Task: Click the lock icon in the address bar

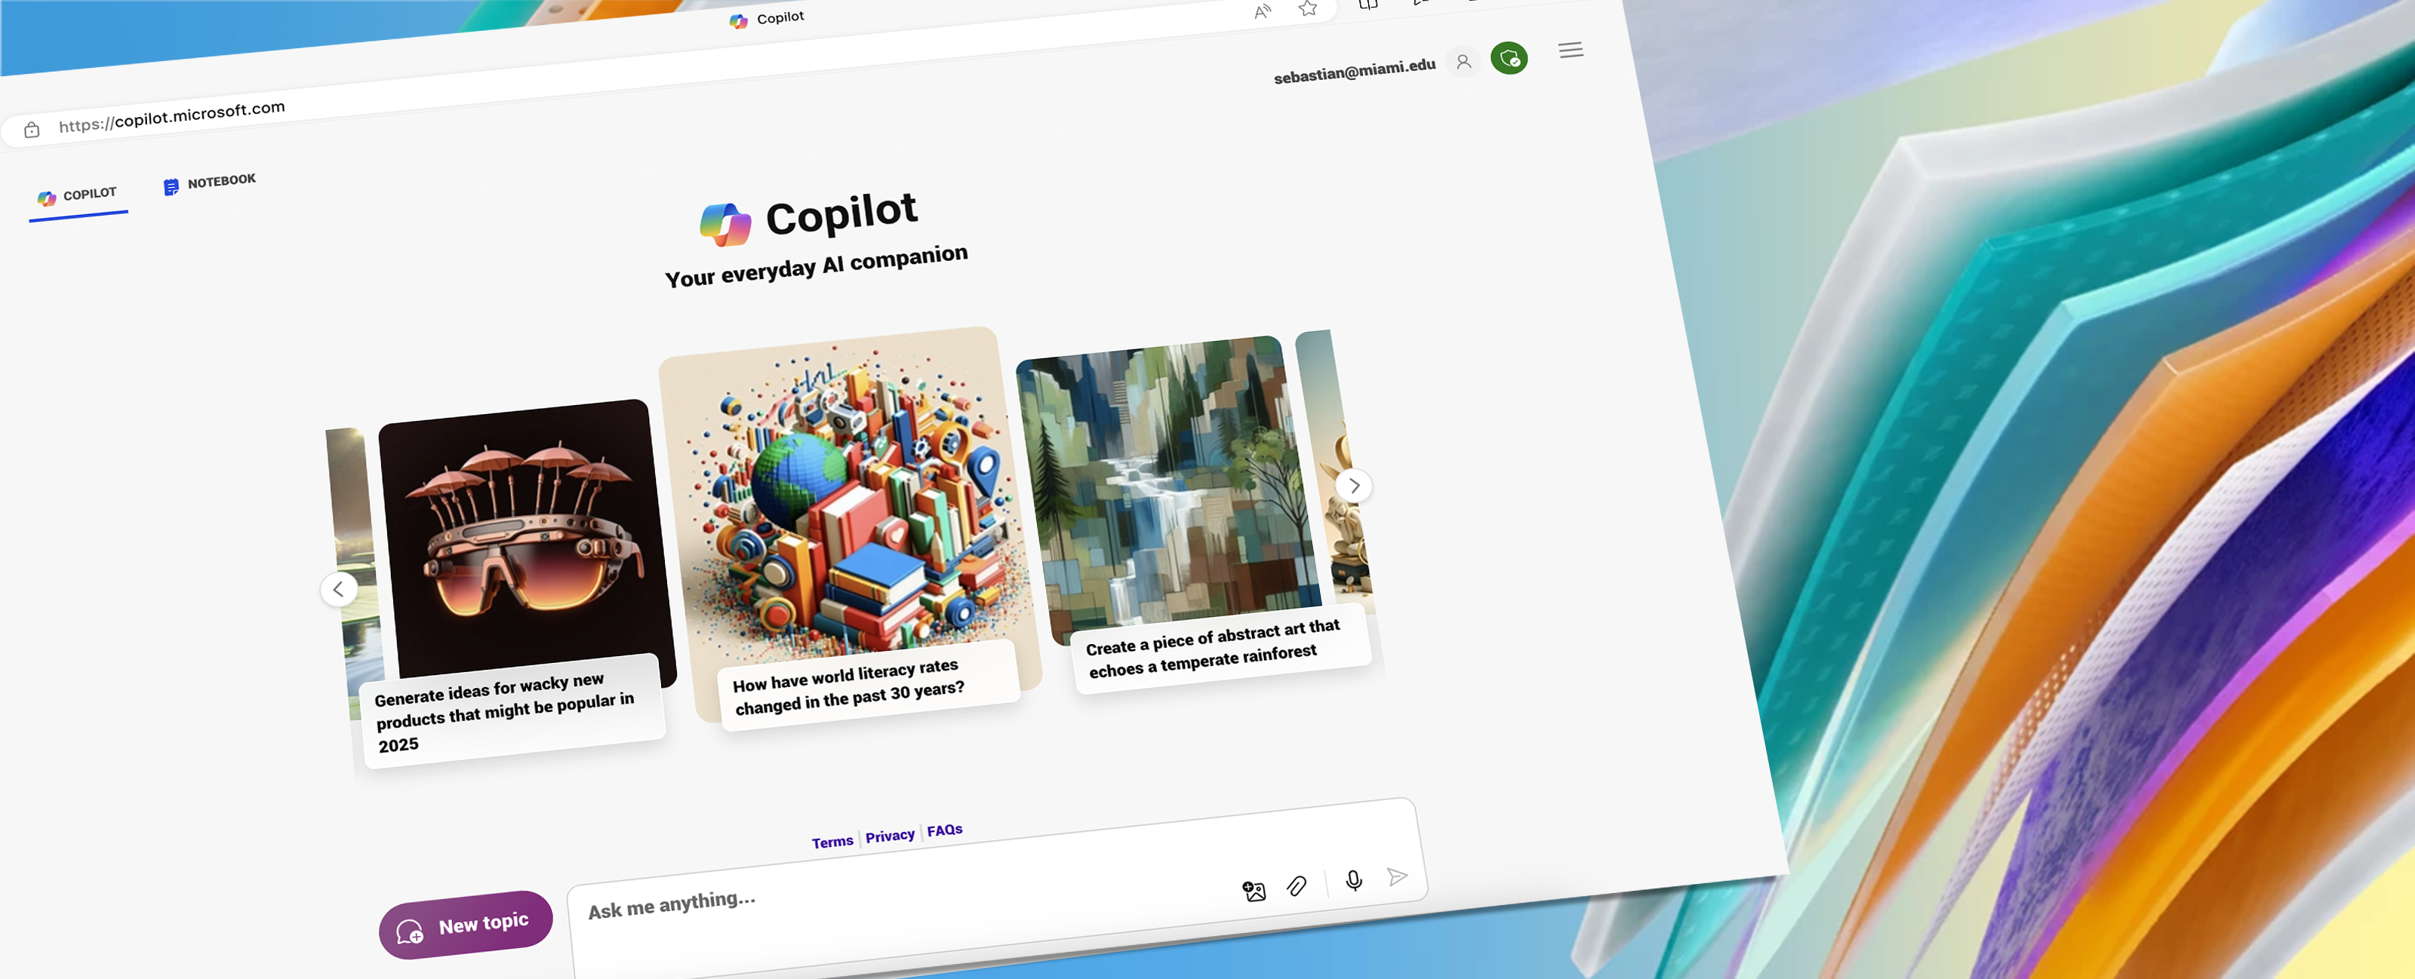Action: coord(32,130)
